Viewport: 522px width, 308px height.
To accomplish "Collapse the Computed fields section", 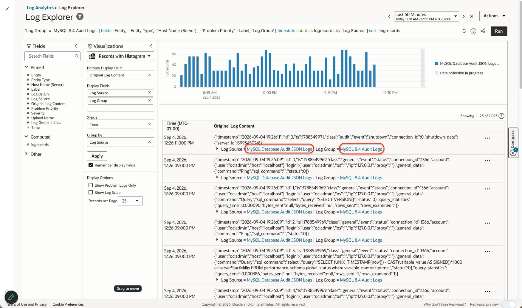I will point(26,137).
